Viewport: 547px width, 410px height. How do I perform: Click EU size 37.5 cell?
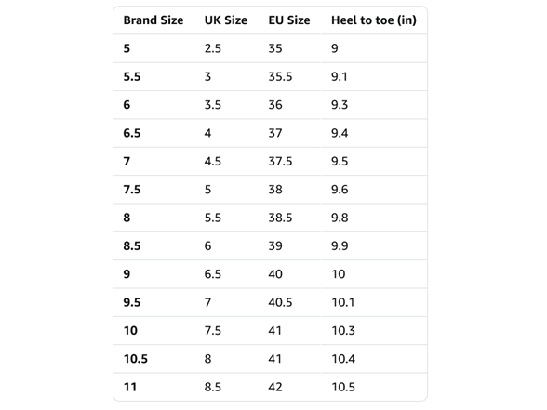pos(280,162)
